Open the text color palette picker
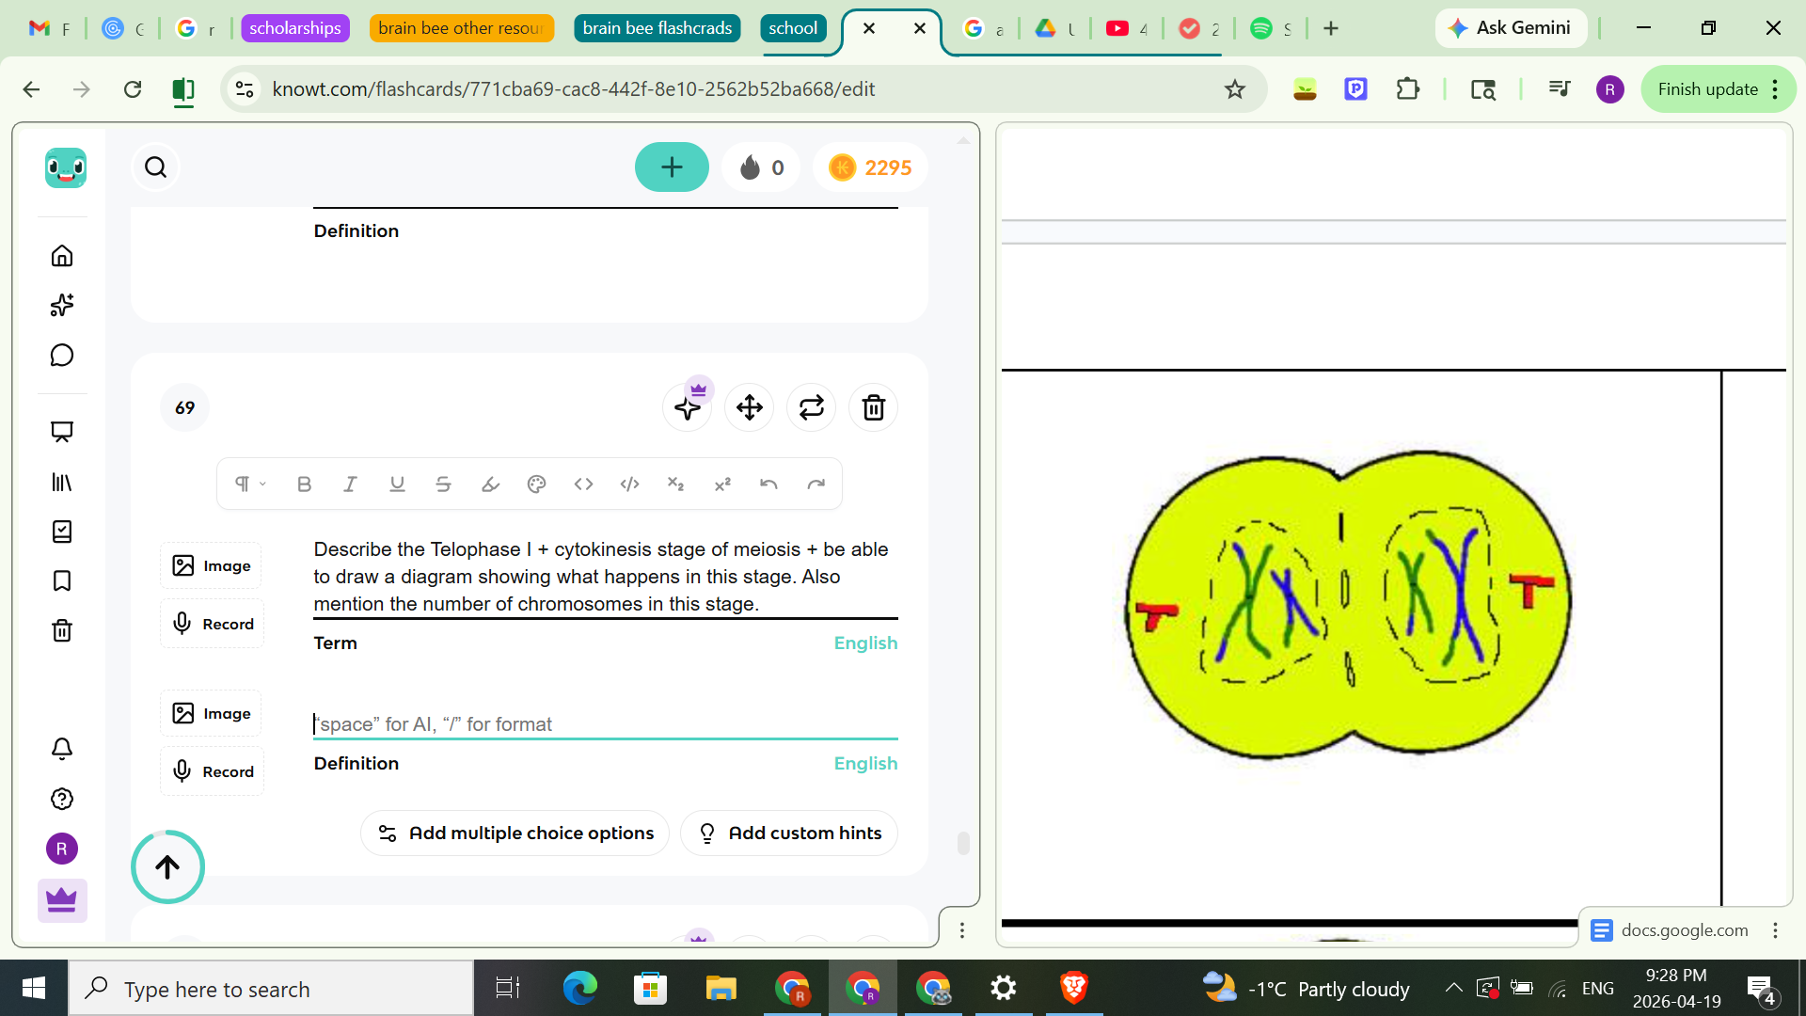The image size is (1806, 1016). click(x=536, y=484)
